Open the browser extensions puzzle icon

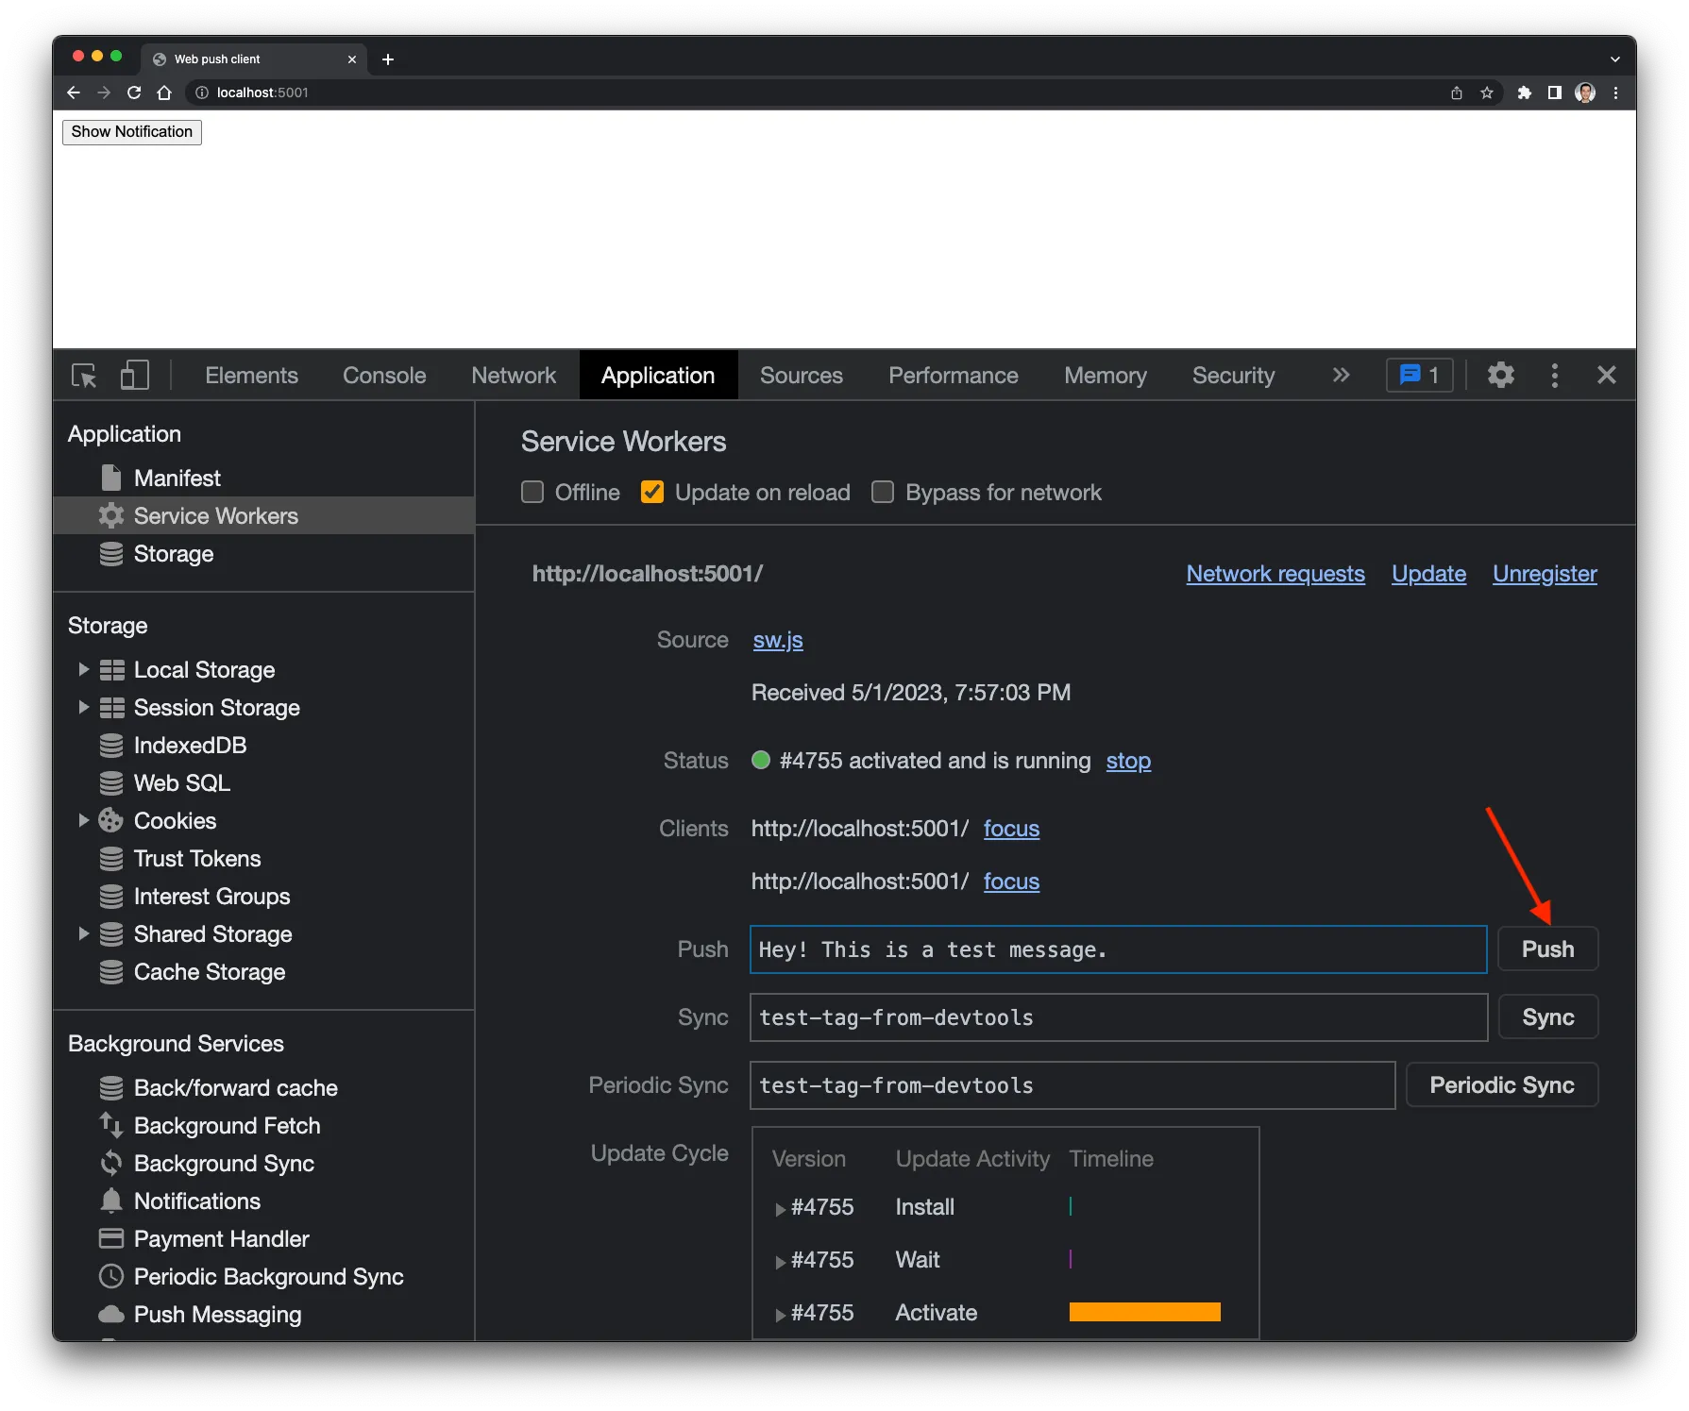[x=1524, y=92]
